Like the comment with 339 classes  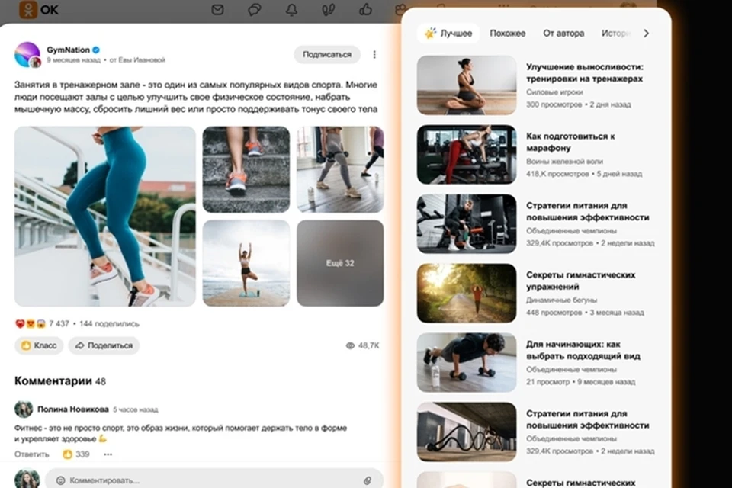(x=76, y=454)
